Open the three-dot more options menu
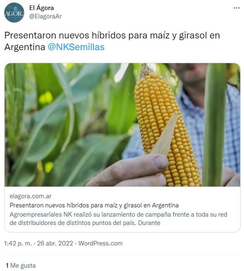Image resolution: width=244 pixels, height=271 pixels. point(236,8)
